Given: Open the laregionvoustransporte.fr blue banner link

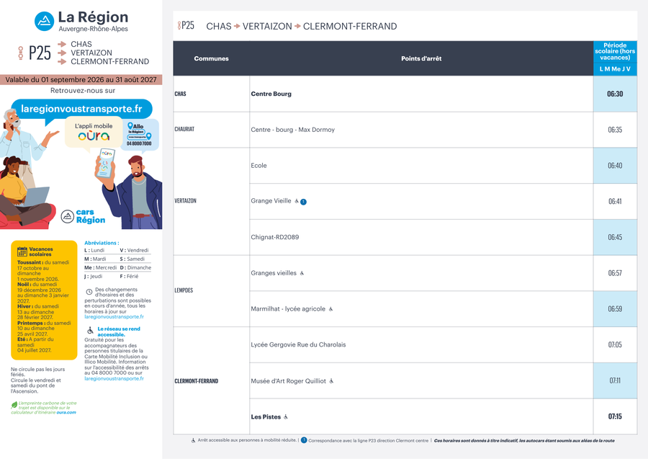Looking at the screenshot, I should 81,109.
